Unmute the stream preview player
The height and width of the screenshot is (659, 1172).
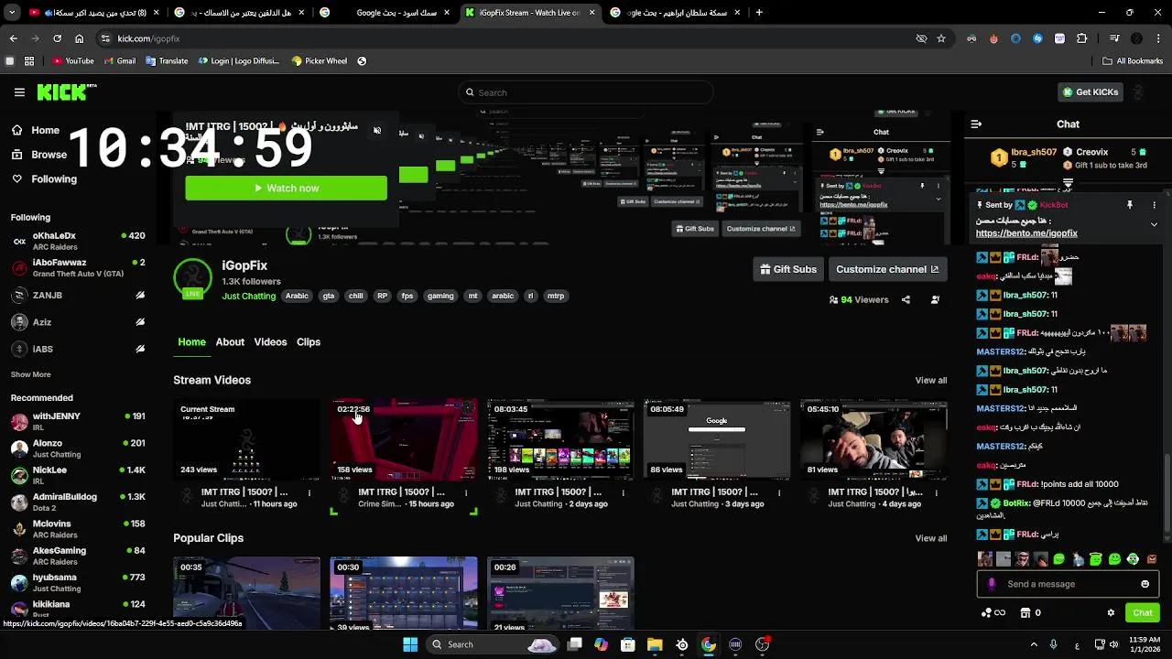[377, 131]
